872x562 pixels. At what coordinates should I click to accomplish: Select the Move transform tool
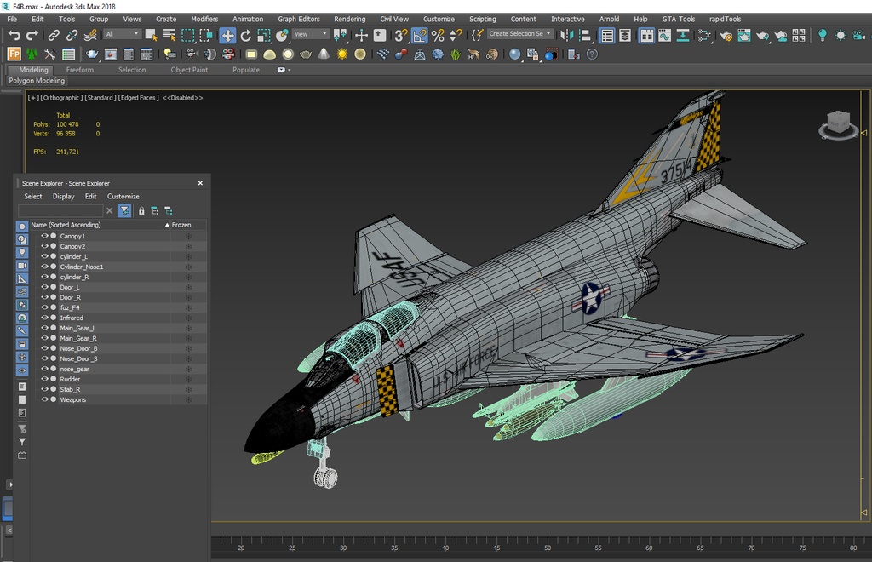(x=227, y=36)
